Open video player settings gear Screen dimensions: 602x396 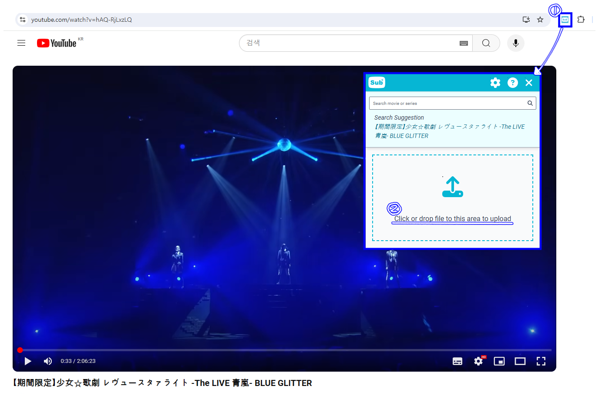click(x=479, y=361)
